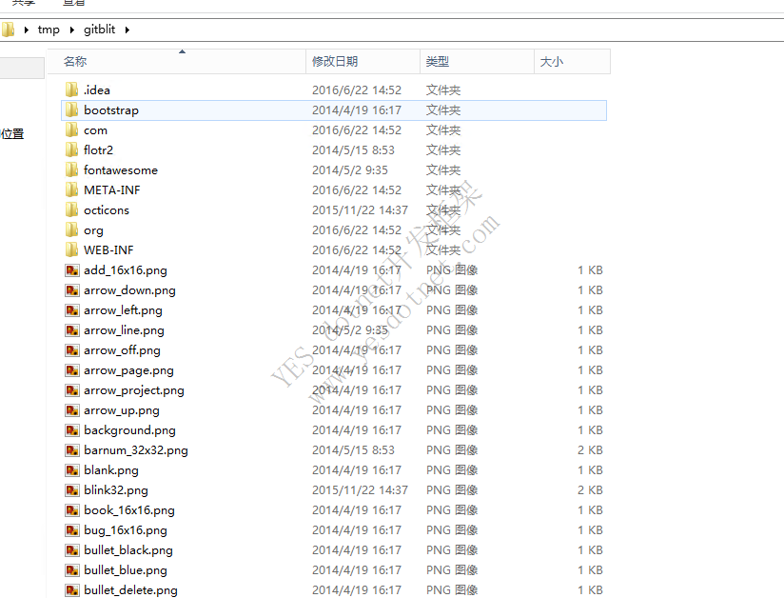Select the file name arrow_line.png
Viewport: 784px width, 598px height.
pyautogui.click(x=124, y=330)
